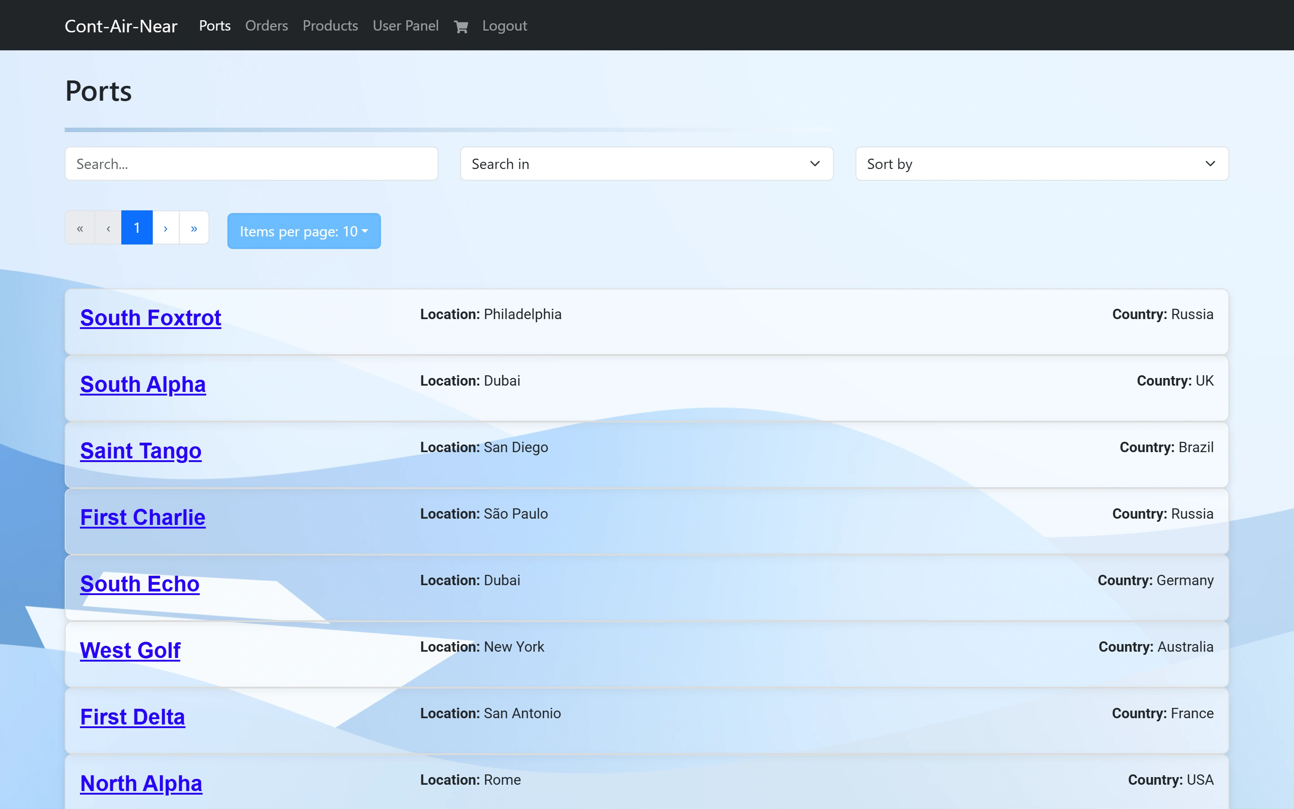1294x809 pixels.
Task: Click Country: UK text
Action: [x=1175, y=380]
